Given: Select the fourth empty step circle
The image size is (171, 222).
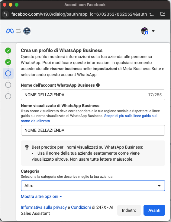Looking at the screenshot, I should (8, 85).
